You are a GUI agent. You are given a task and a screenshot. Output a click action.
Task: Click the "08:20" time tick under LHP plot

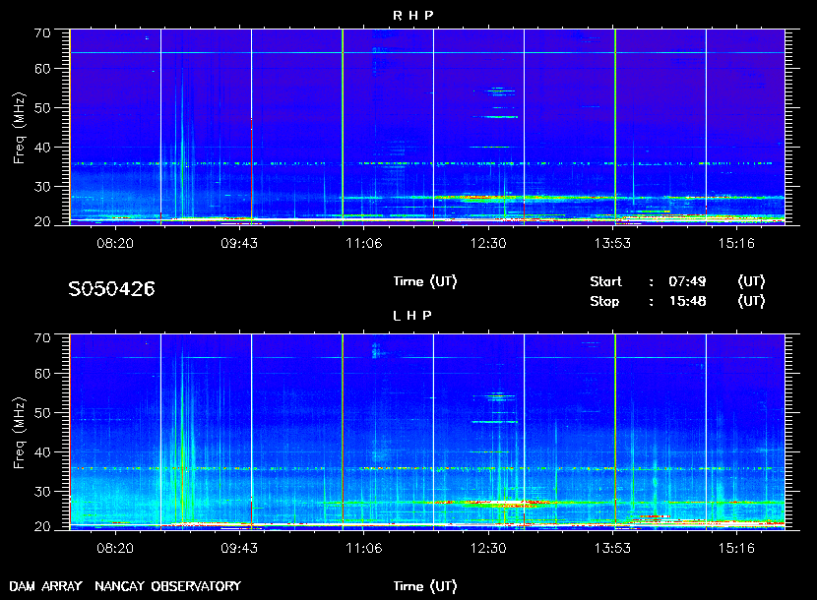tap(115, 549)
